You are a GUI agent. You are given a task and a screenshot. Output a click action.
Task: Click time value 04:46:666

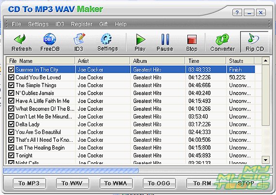click(x=199, y=85)
